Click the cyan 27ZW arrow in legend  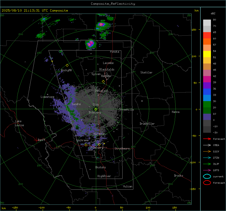pyautogui.click(x=207, y=158)
